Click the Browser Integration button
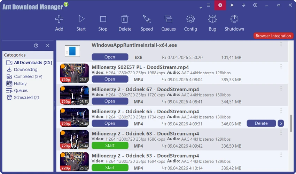This screenshot has height=174, width=296. 273,36
